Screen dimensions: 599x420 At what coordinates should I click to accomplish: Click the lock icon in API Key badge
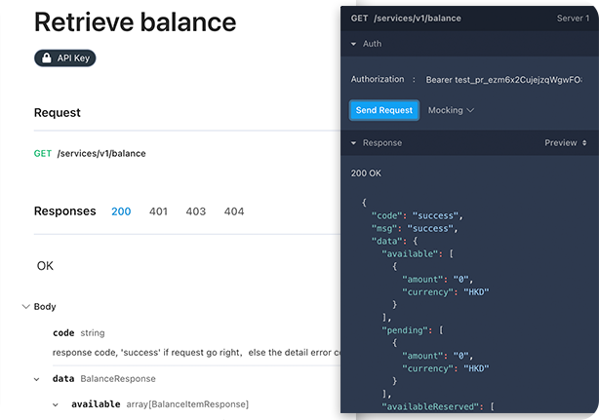tap(47, 58)
